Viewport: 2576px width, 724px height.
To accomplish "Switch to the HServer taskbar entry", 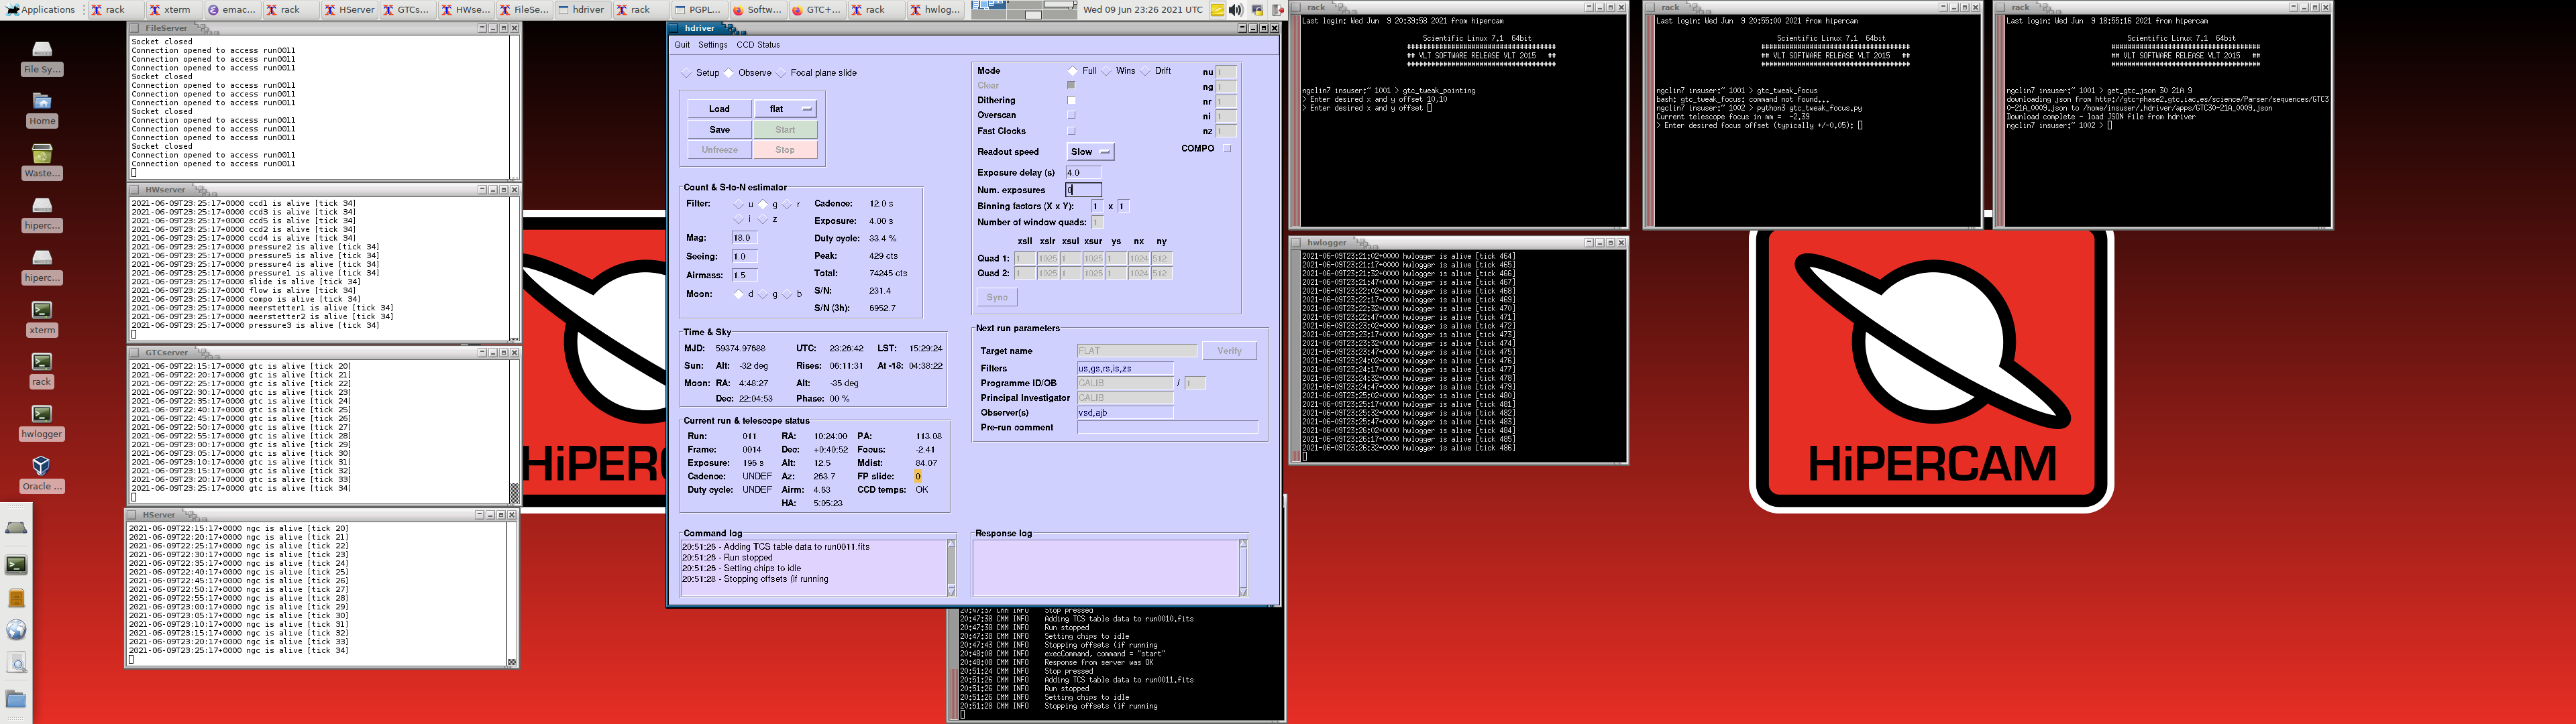I will [x=349, y=9].
